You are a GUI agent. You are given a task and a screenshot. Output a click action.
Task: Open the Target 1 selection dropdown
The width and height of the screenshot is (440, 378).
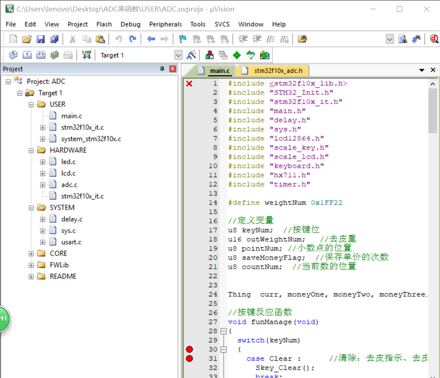pyautogui.click(x=178, y=55)
